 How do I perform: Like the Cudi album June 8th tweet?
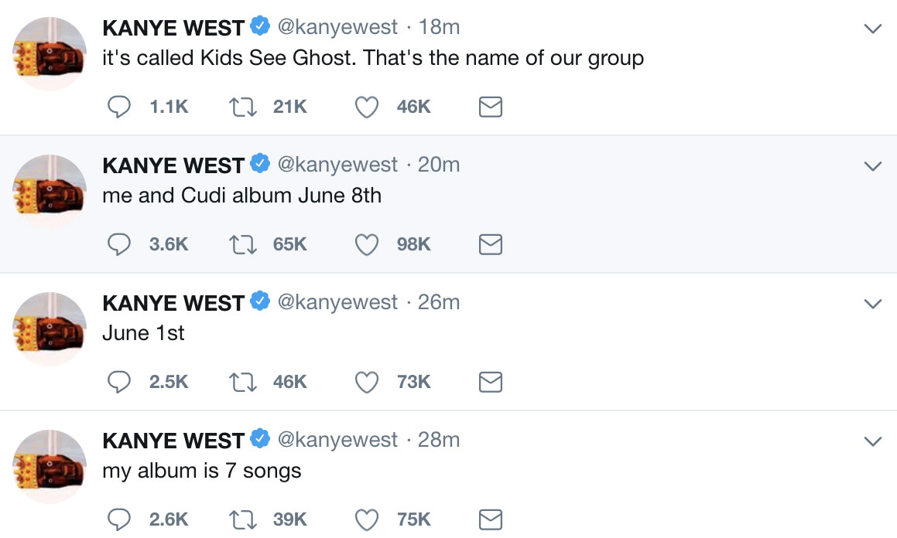pyautogui.click(x=366, y=244)
